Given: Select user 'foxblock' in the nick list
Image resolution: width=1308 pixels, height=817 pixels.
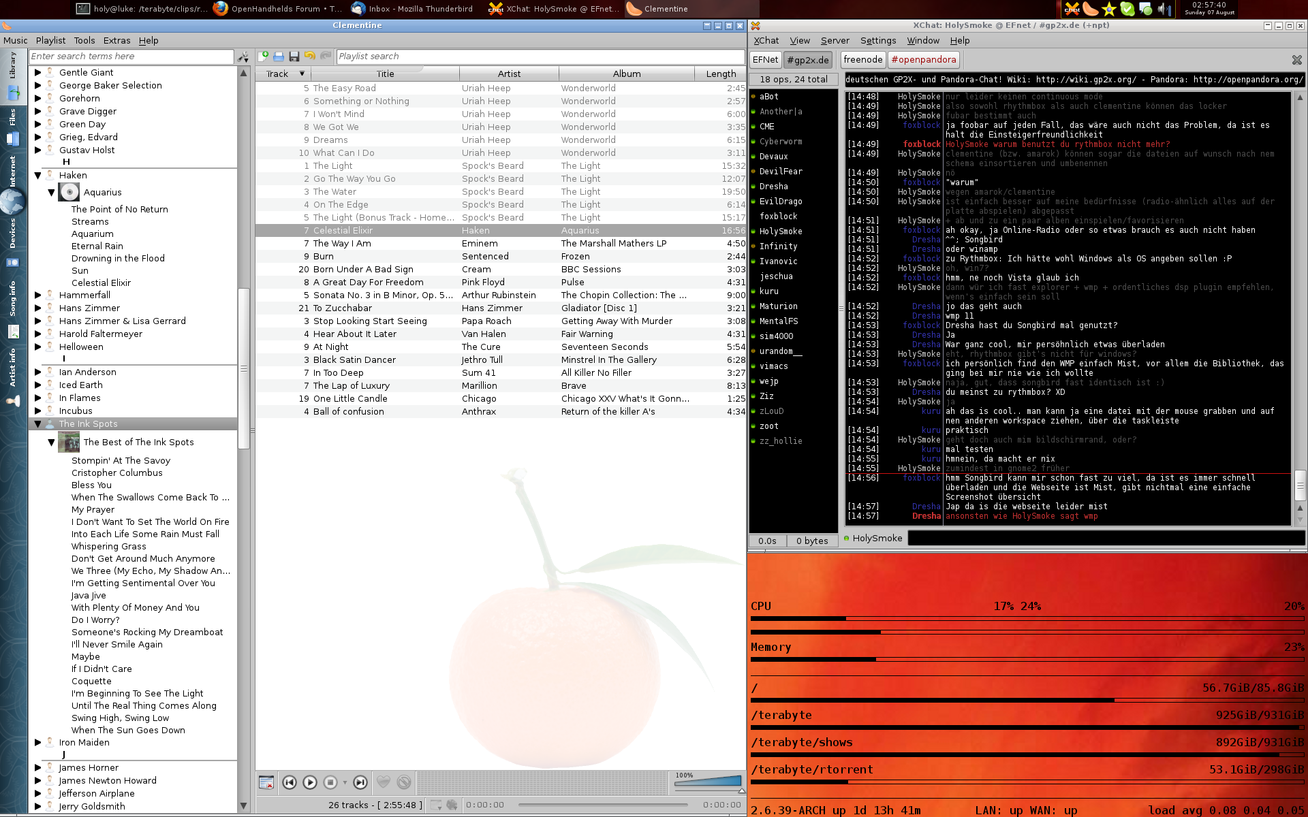Looking at the screenshot, I should 778,217.
